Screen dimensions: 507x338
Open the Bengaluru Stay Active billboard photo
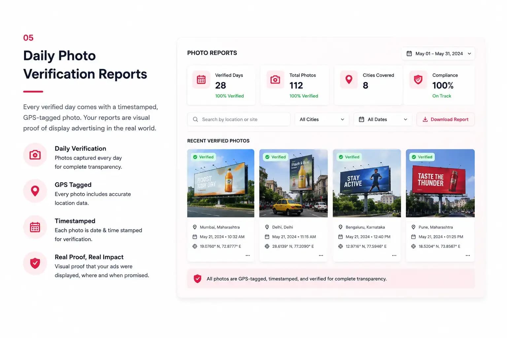[x=367, y=183]
